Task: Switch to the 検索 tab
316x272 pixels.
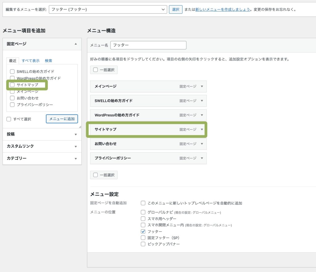Action: [x=48, y=61]
